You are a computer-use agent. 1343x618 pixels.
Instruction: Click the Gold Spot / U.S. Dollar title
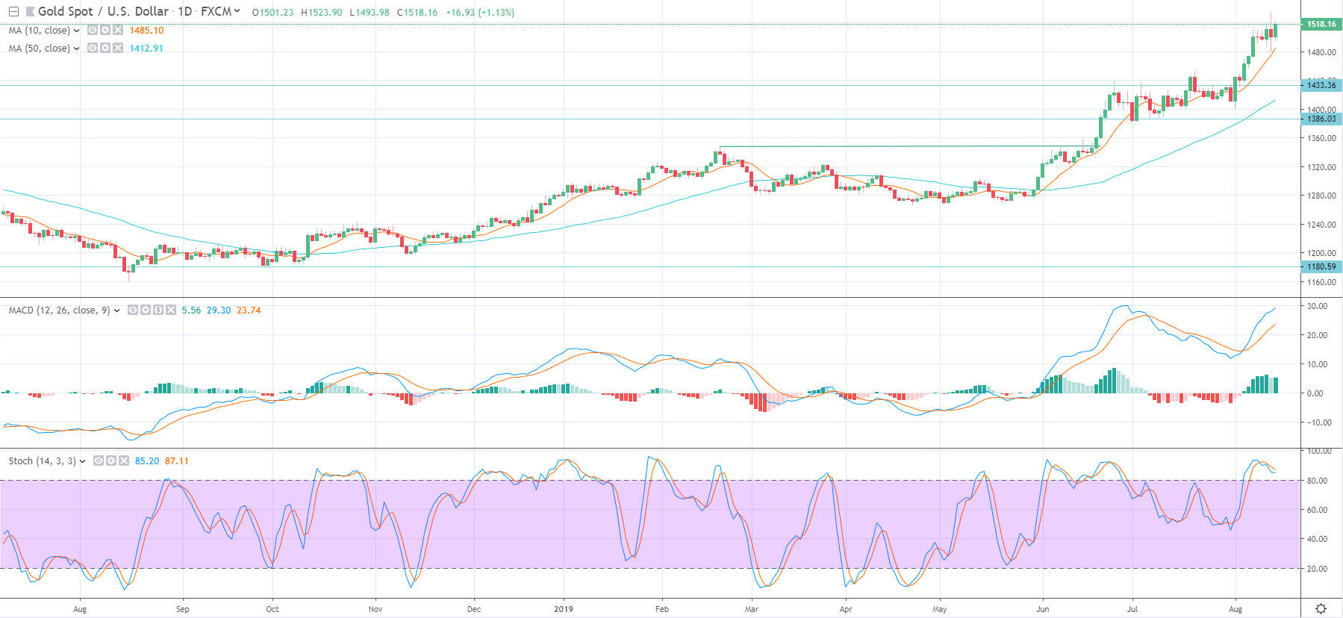coord(103,12)
